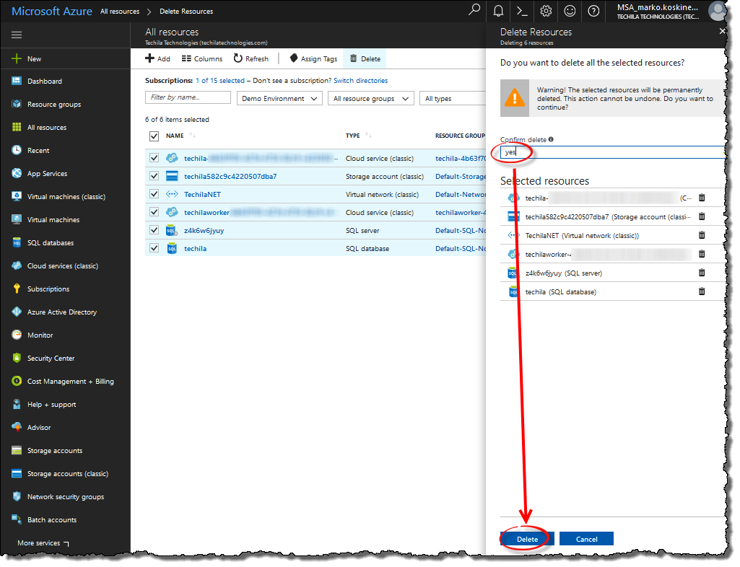
Task: Uncheck the techilaworker row checkbox
Action: point(154,212)
